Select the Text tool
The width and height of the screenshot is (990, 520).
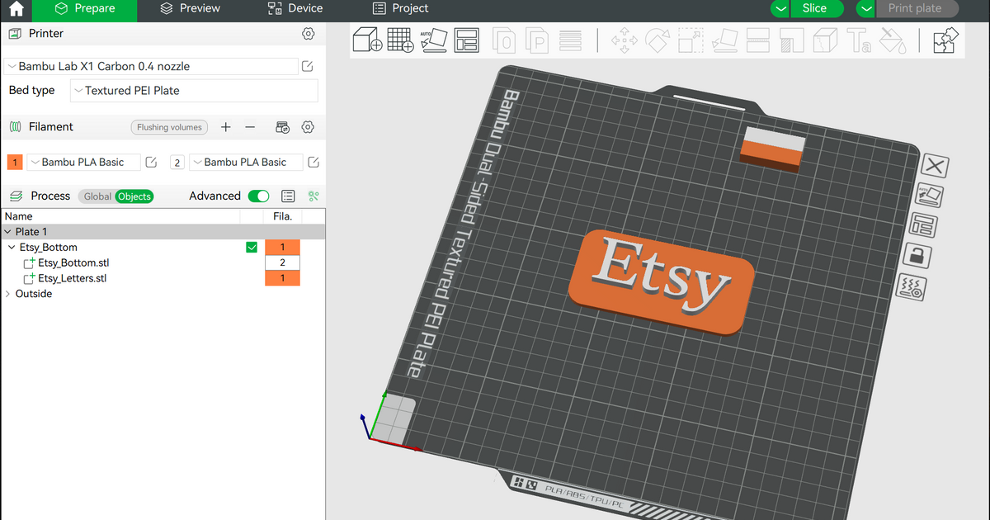(x=858, y=40)
